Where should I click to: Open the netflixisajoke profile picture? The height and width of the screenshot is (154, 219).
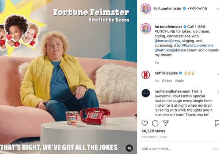pyautogui.click(x=146, y=75)
